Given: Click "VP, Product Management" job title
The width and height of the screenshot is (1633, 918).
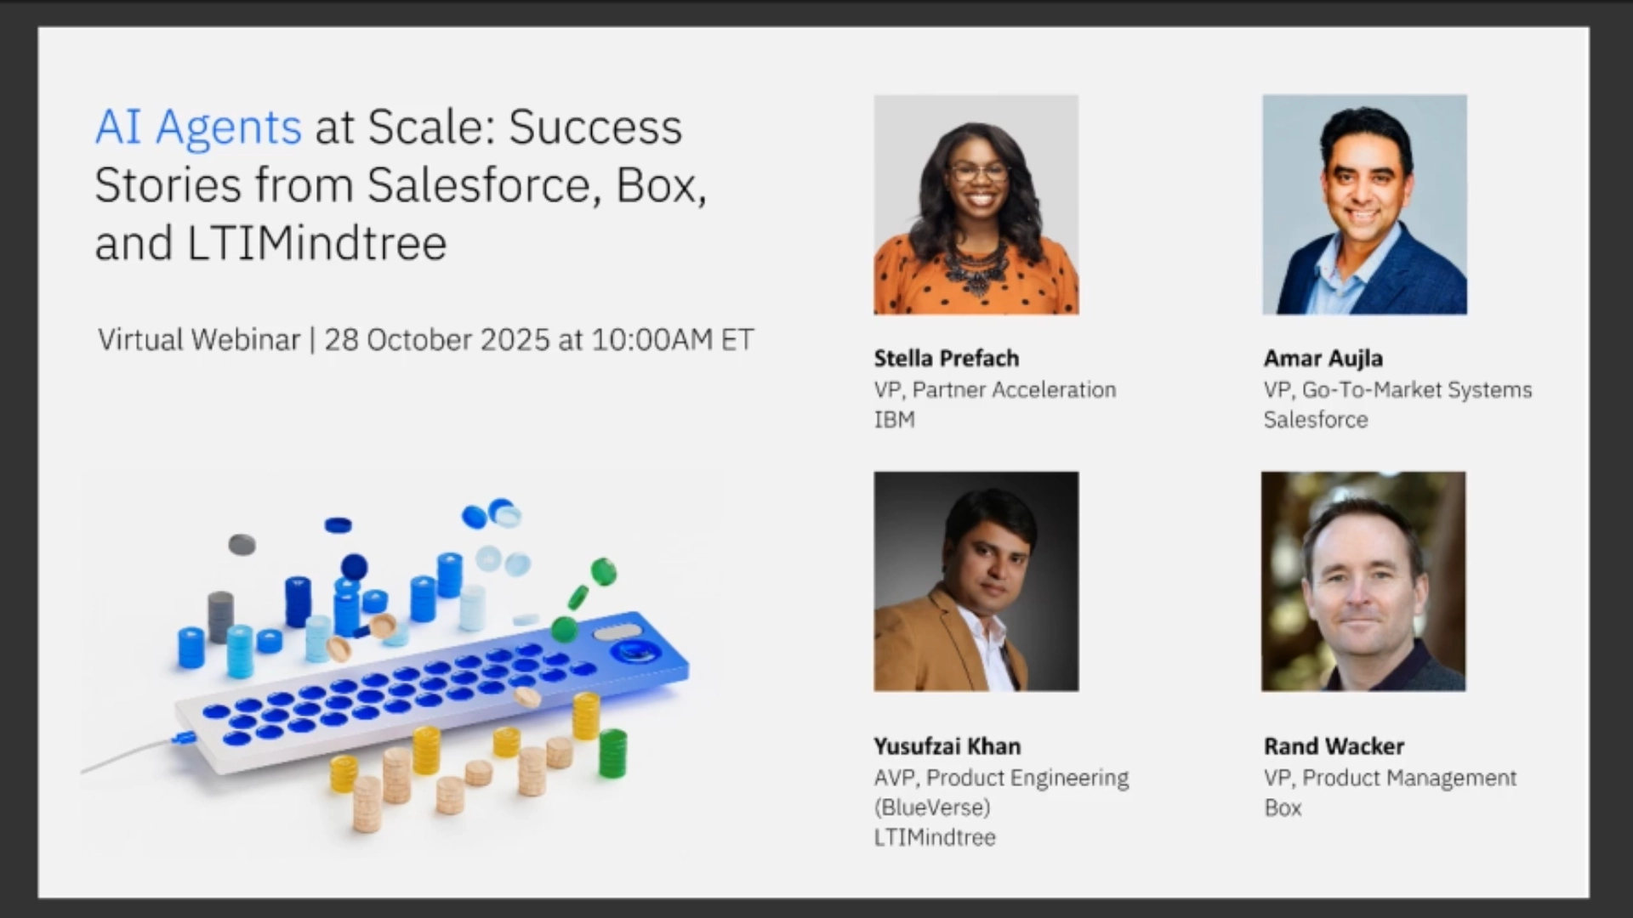Looking at the screenshot, I should [x=1390, y=778].
